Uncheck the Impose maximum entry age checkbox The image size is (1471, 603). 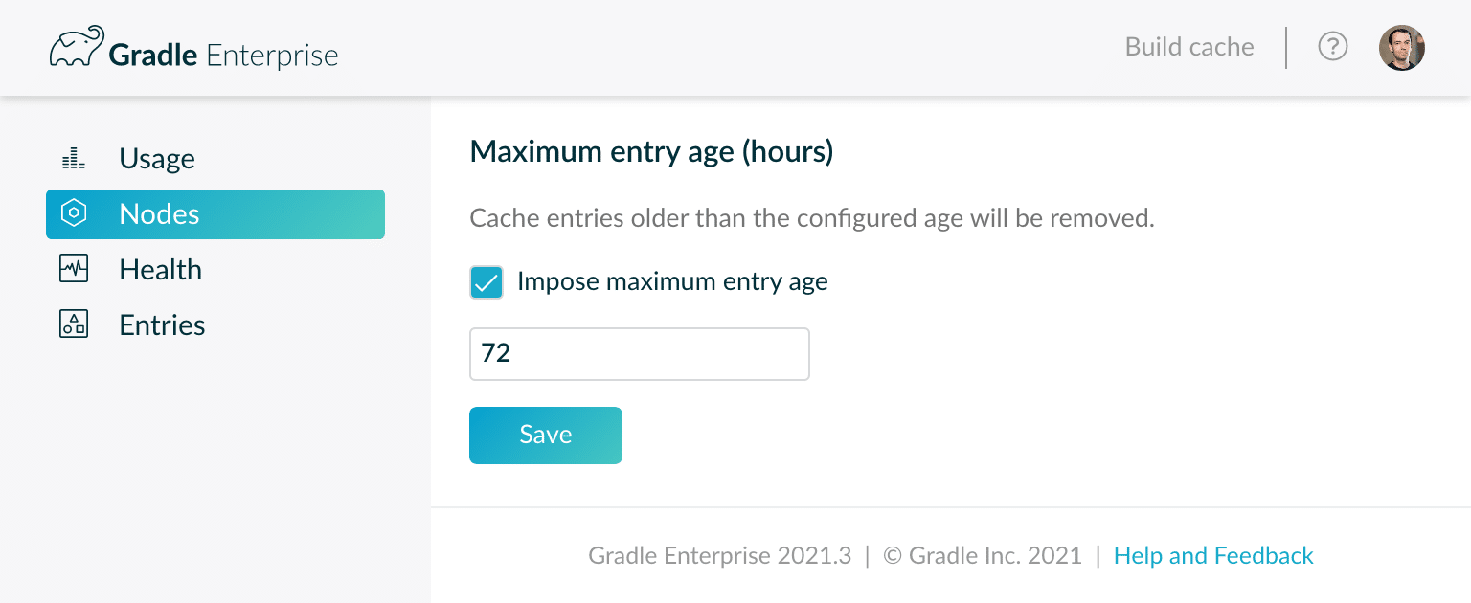pos(487,282)
